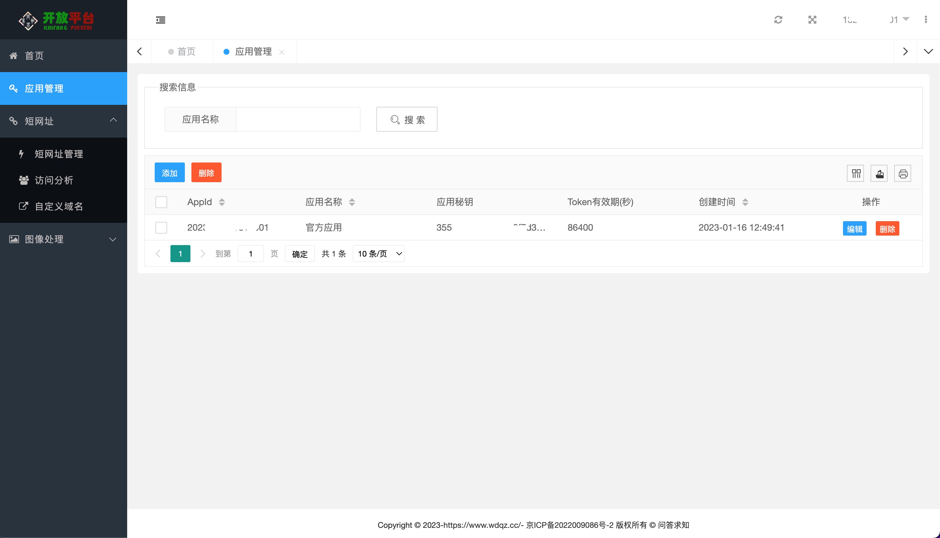This screenshot has width=940, height=538.
Task: Toggle fullscreen with the expand icon
Action: (x=812, y=20)
